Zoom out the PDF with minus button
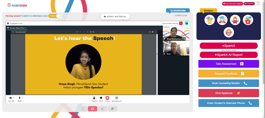This screenshot has height=118, width=265. tap(81, 32)
